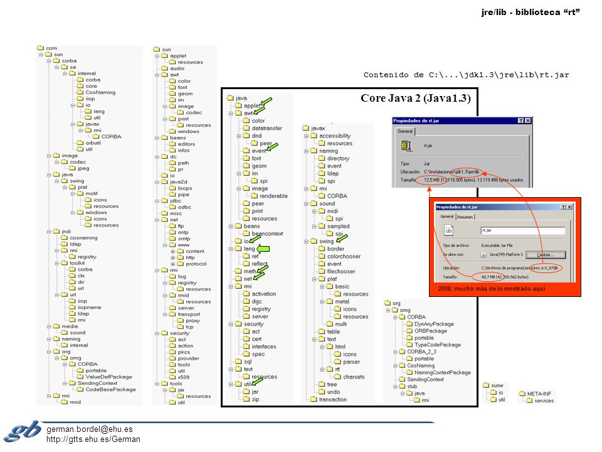This screenshot has height=452, width=602.
Task: Click help button in upper Propiedades window
Action: pos(521,121)
